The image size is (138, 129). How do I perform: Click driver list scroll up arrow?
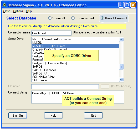coord(121,39)
